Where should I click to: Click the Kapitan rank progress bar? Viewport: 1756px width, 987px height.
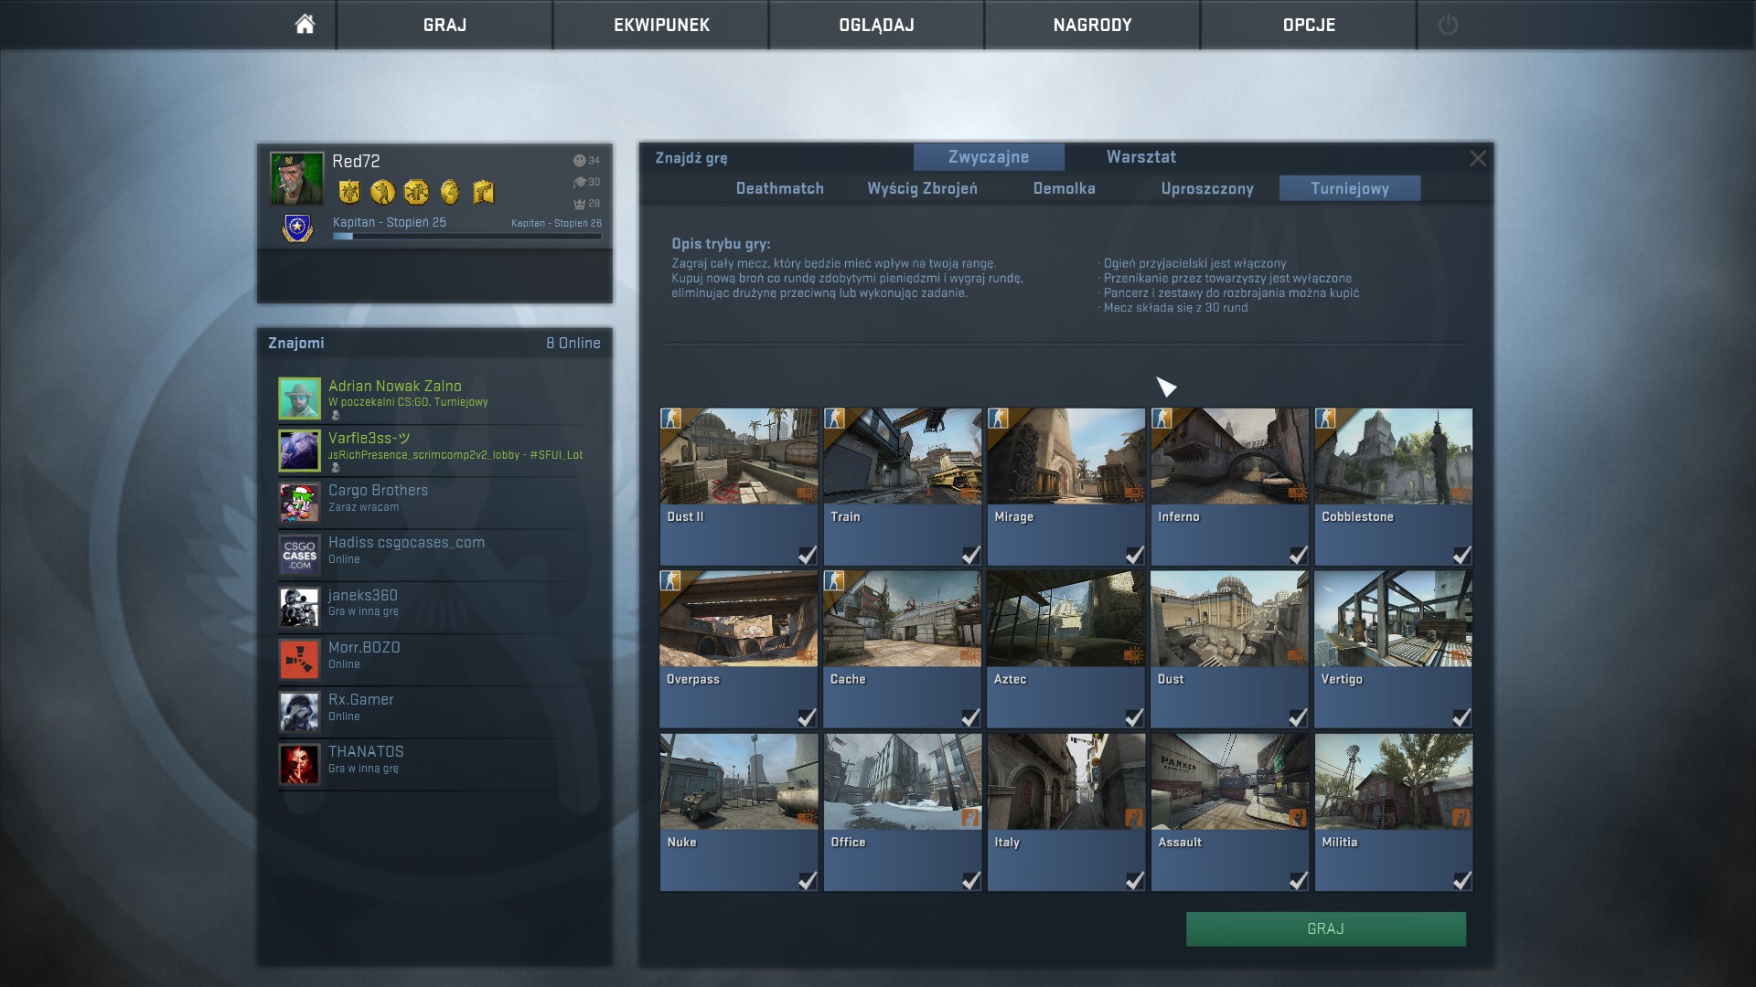[x=466, y=237]
